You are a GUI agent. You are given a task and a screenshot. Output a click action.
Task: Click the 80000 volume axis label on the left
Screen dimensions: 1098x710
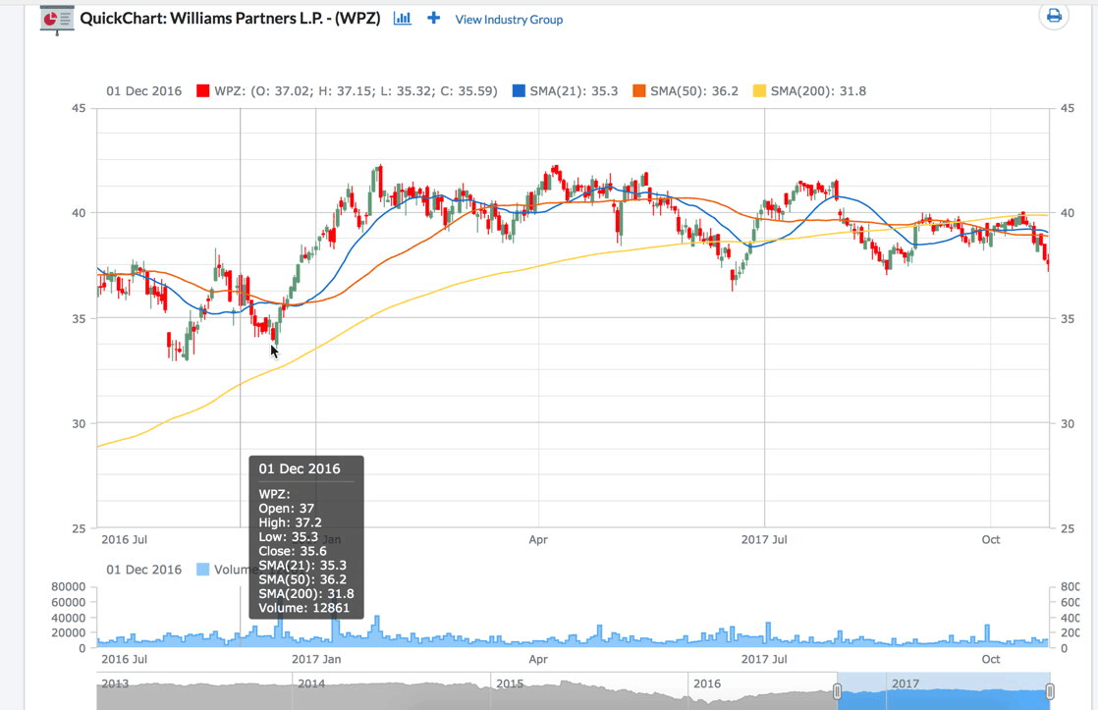tap(69, 587)
